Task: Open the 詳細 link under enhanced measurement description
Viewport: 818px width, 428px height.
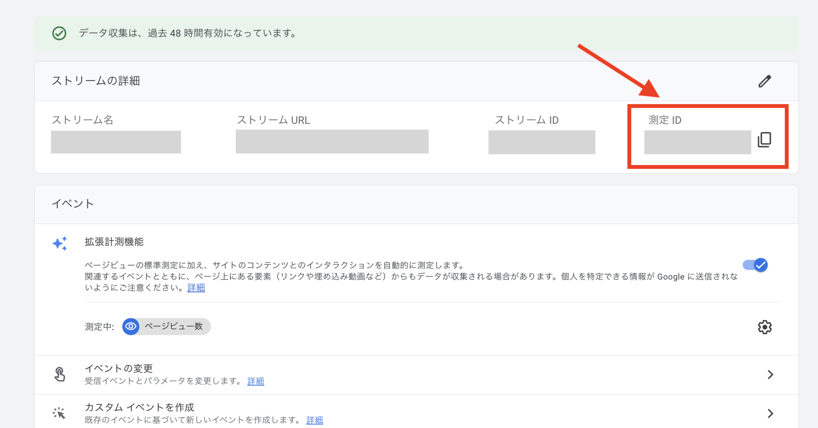Action: (x=196, y=288)
